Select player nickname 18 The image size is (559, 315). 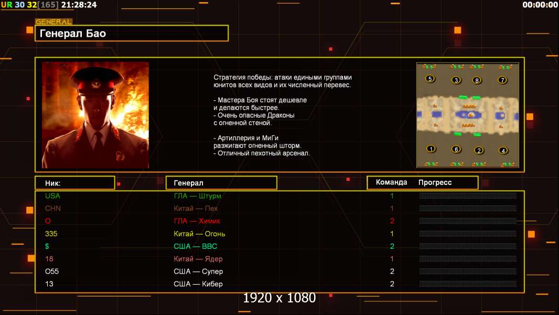[49, 259]
